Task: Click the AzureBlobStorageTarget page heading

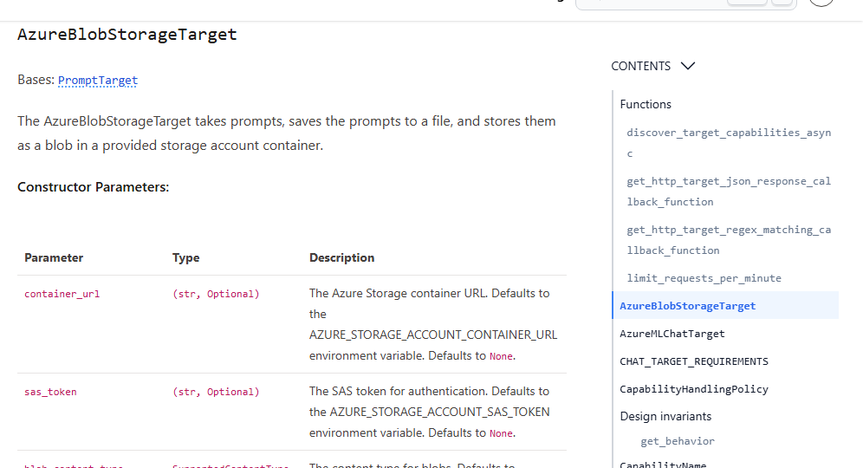Action: [x=127, y=34]
